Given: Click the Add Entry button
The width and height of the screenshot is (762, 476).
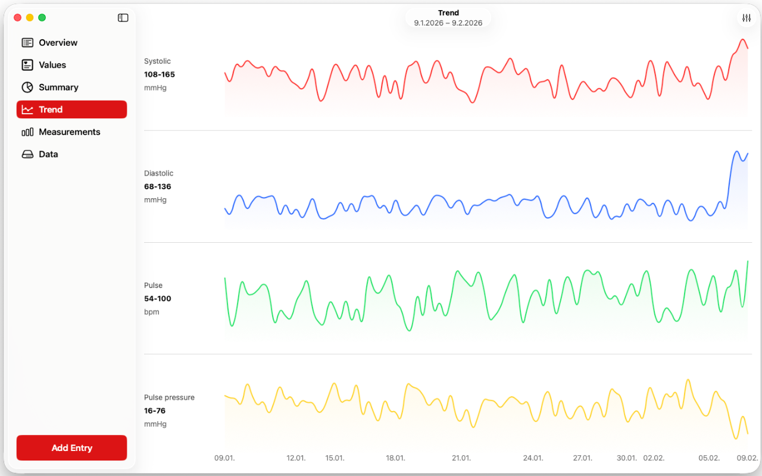Looking at the screenshot, I should click(x=71, y=447).
